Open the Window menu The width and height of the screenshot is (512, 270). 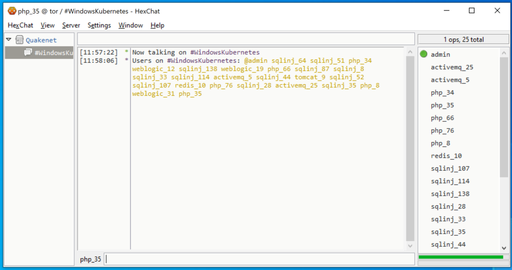pos(130,25)
